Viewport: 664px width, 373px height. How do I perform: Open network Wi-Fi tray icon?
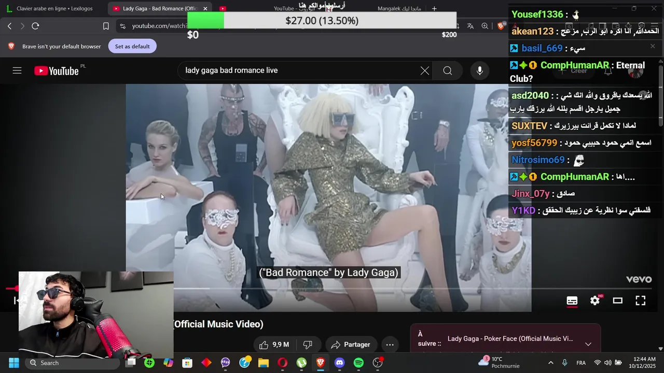pos(598,363)
